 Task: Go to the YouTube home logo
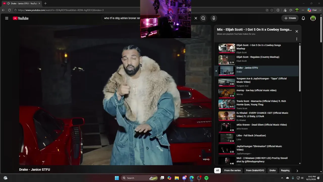[21, 18]
